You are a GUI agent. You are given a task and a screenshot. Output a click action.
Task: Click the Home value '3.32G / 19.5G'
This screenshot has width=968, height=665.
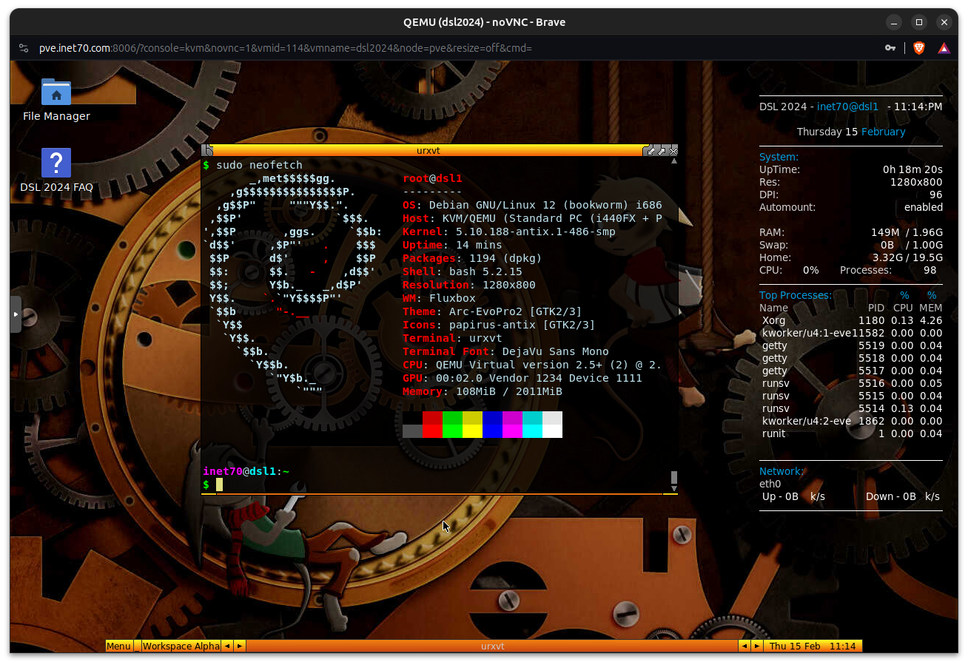coord(907,257)
